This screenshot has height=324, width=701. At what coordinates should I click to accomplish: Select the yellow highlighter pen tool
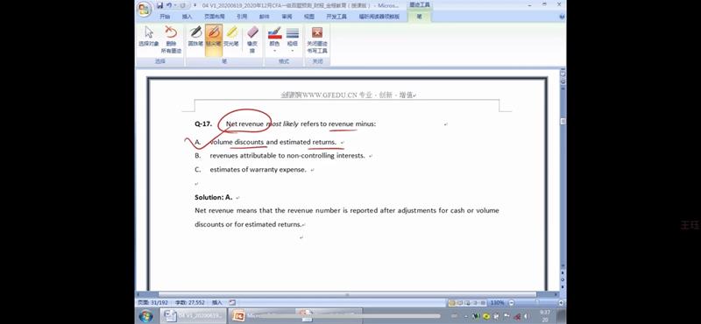(231, 37)
